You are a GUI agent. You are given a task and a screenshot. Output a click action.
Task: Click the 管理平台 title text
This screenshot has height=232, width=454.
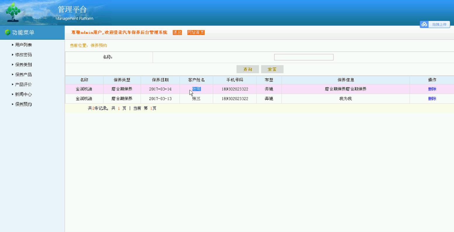(72, 9)
